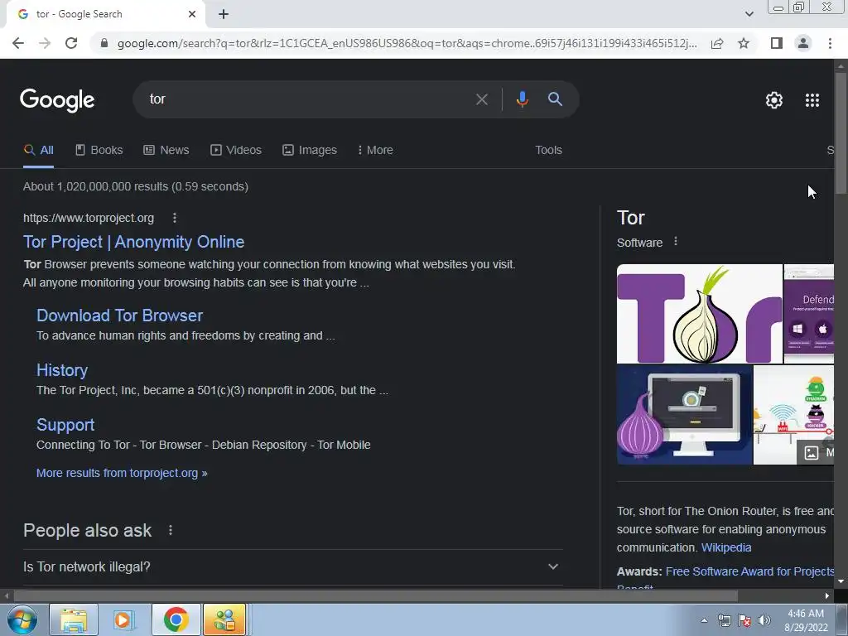
Task: Expand the More search categories
Action: point(375,151)
